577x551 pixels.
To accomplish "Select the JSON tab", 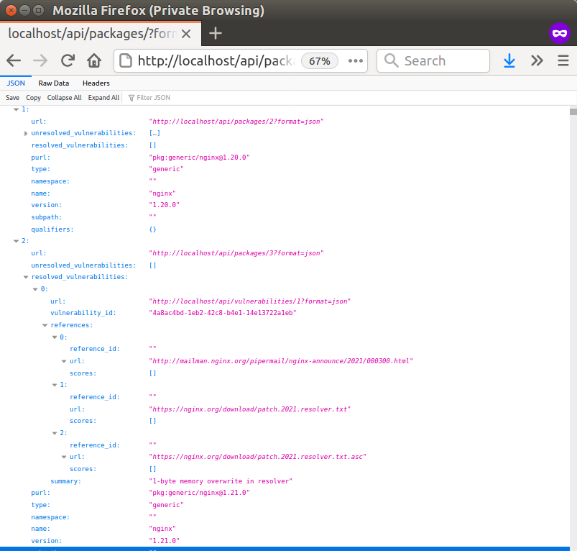I will pos(16,83).
